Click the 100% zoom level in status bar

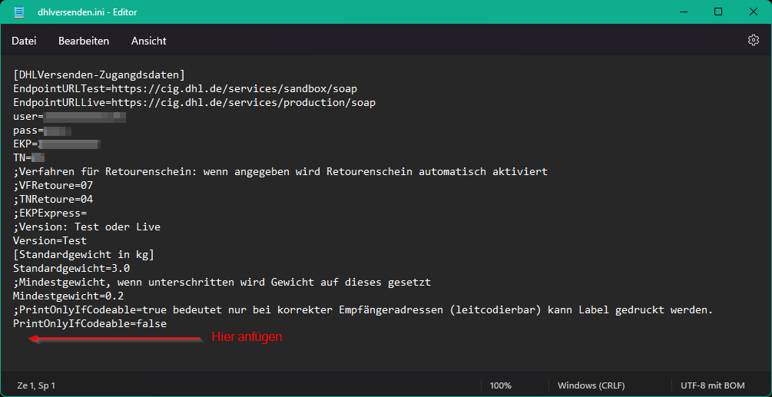coord(500,385)
